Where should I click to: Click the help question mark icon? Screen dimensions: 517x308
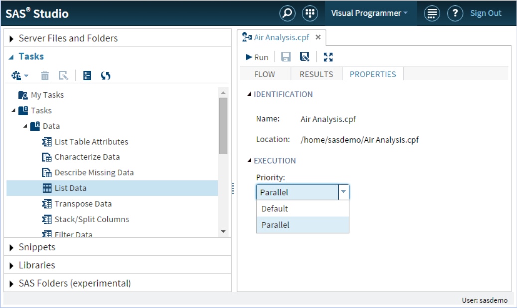pos(455,13)
